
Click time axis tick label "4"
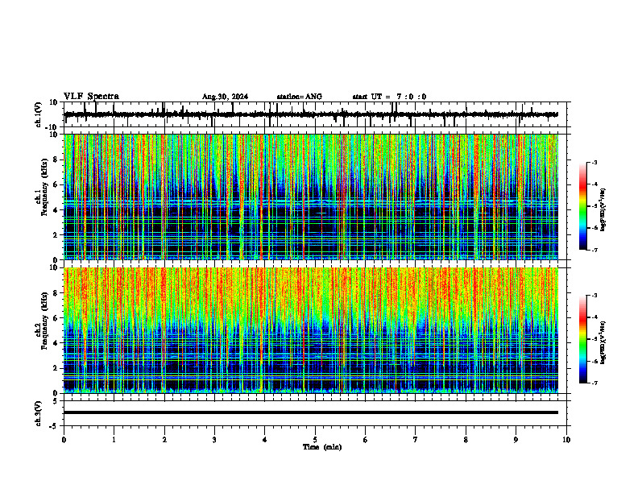265,440
